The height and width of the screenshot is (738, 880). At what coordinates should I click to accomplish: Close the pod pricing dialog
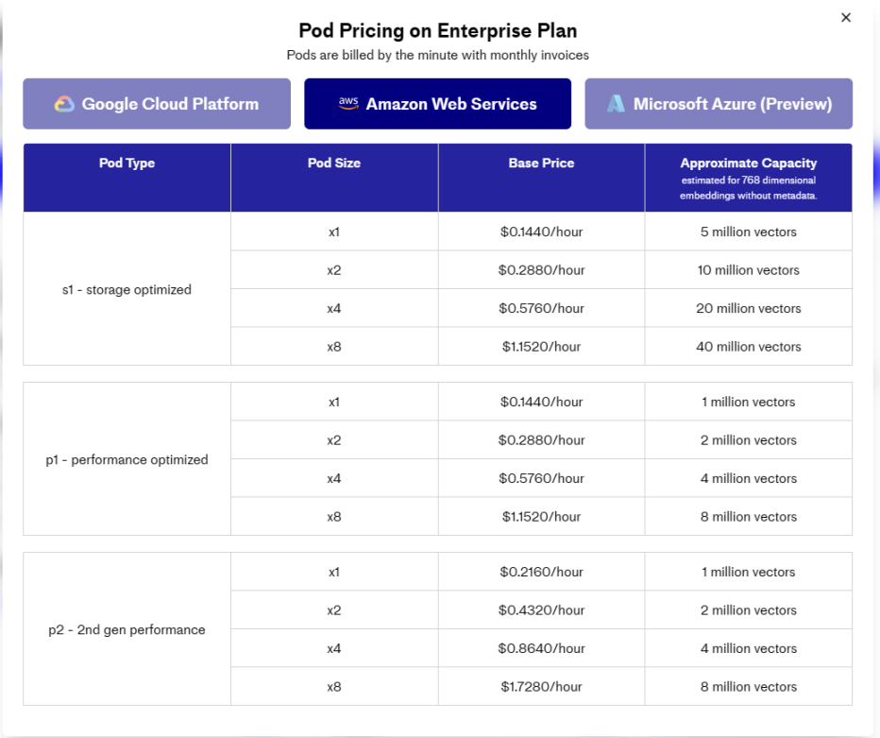[x=846, y=17]
